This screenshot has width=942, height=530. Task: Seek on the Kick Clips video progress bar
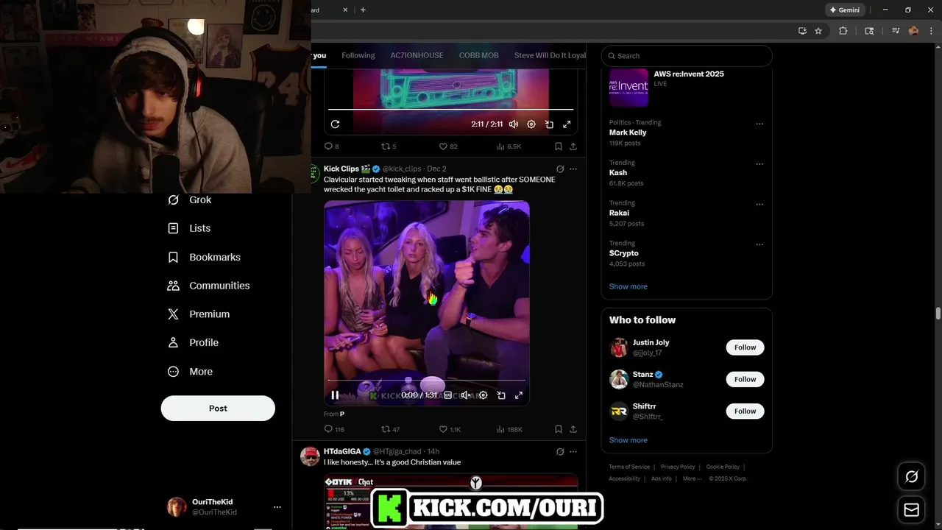427,381
